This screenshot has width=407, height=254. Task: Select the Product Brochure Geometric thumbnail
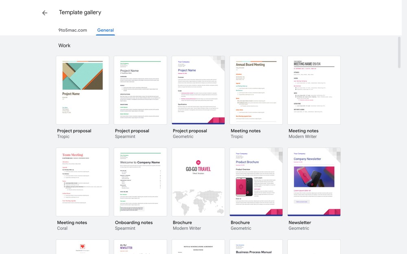256,182
